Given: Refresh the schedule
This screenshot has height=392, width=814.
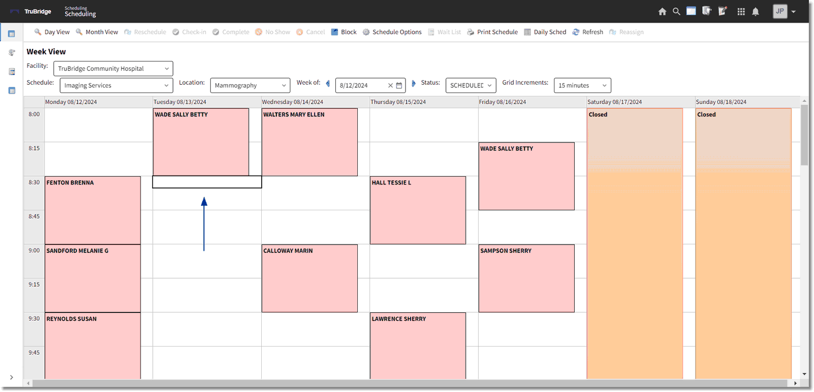Looking at the screenshot, I should [x=588, y=32].
